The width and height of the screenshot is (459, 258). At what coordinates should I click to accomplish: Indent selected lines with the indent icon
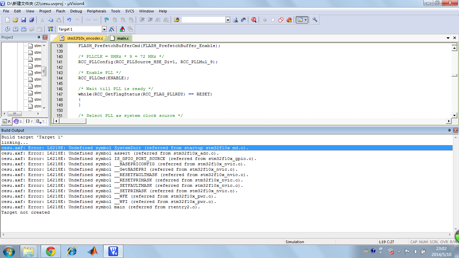click(x=142, y=20)
